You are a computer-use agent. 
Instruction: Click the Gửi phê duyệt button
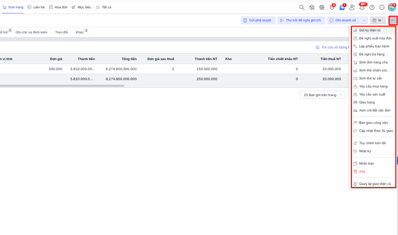coord(258,20)
